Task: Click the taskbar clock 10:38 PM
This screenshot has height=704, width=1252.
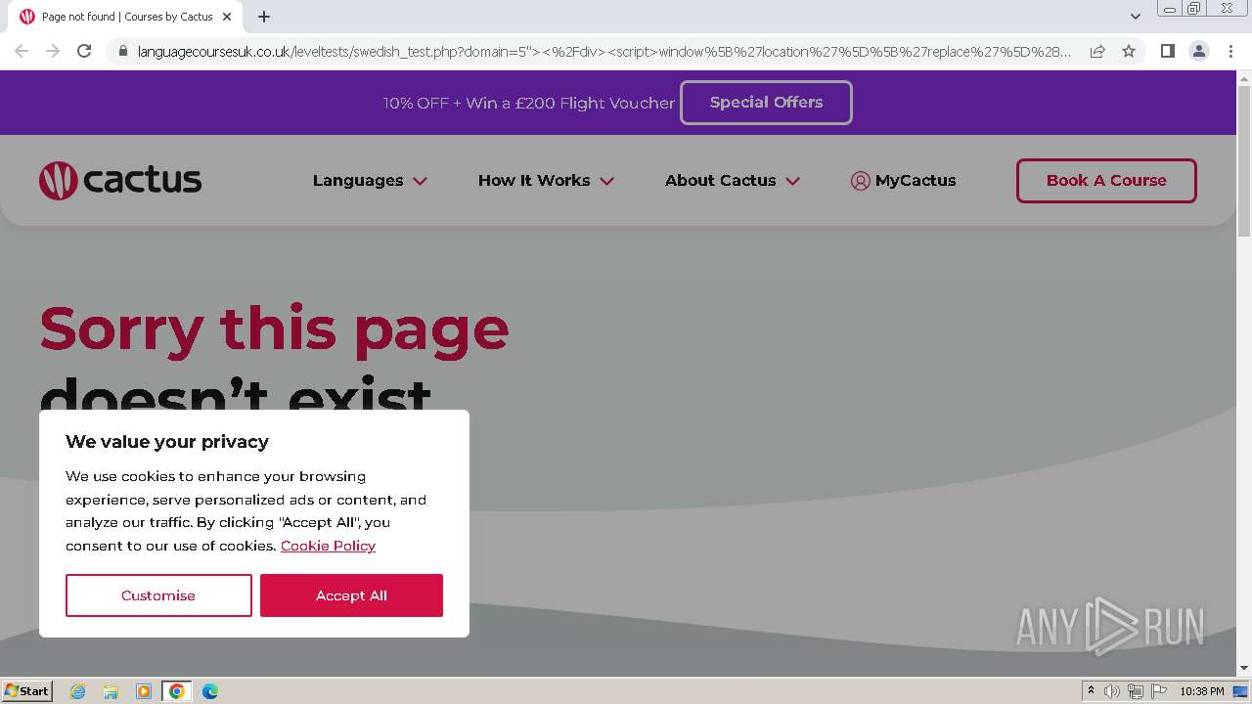Action: (1201, 691)
